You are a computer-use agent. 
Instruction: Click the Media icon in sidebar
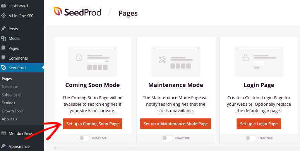(3, 38)
